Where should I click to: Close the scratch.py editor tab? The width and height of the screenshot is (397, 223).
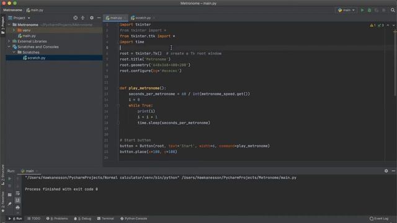click(154, 18)
